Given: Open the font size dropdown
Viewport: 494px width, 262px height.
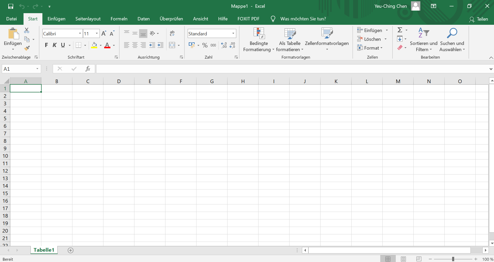Looking at the screenshot, I should click(x=97, y=34).
